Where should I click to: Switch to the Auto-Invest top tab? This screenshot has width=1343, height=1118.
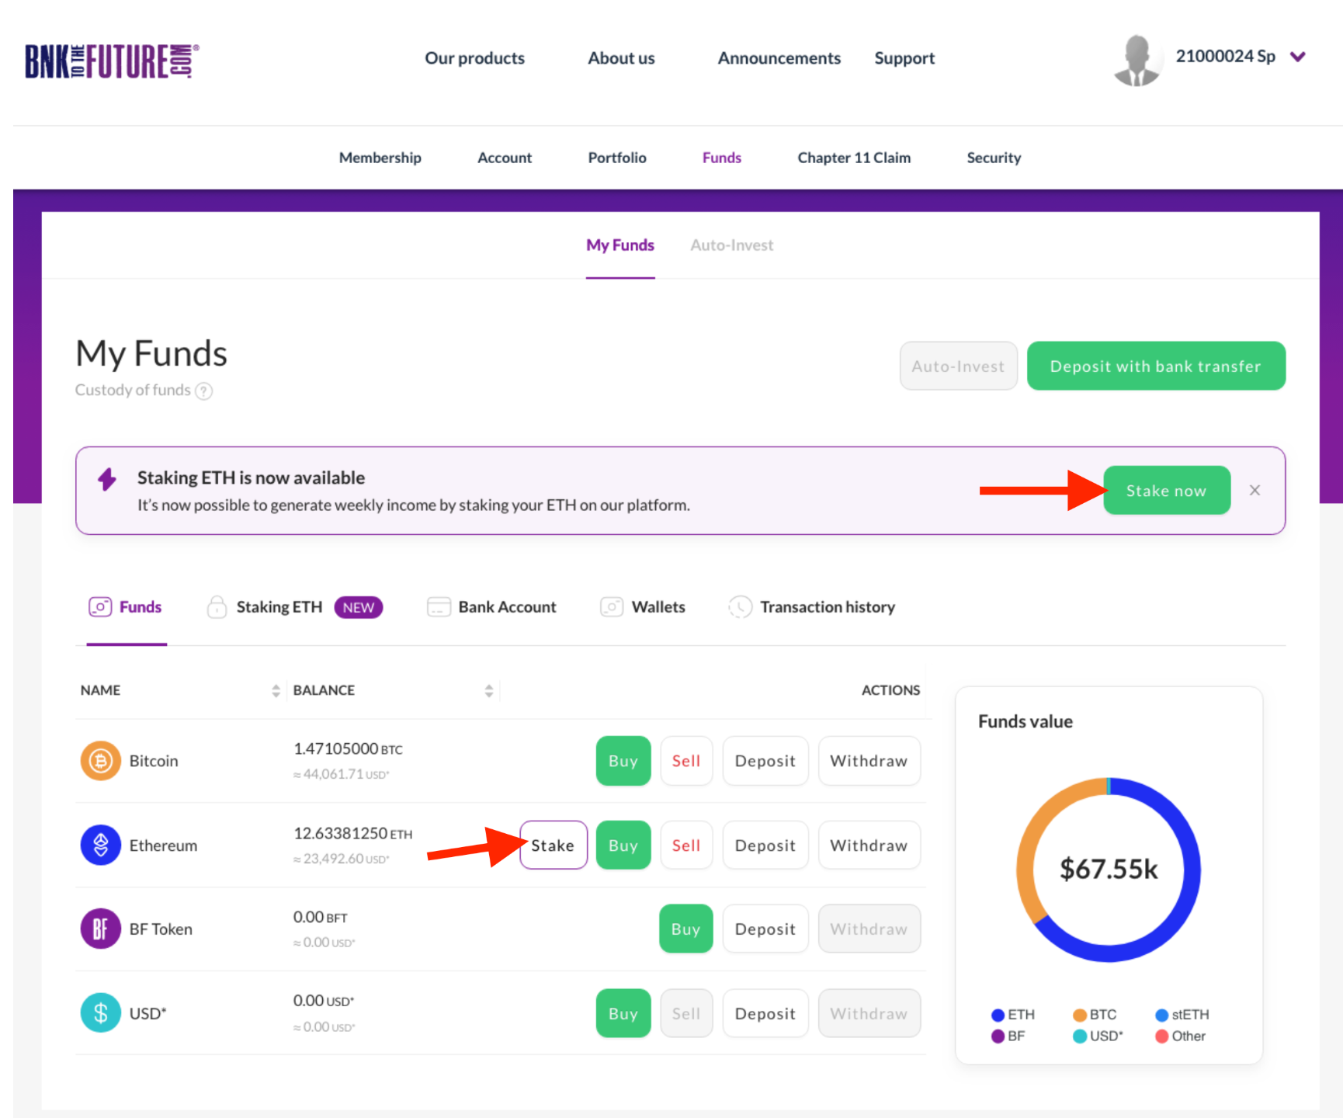[732, 245]
